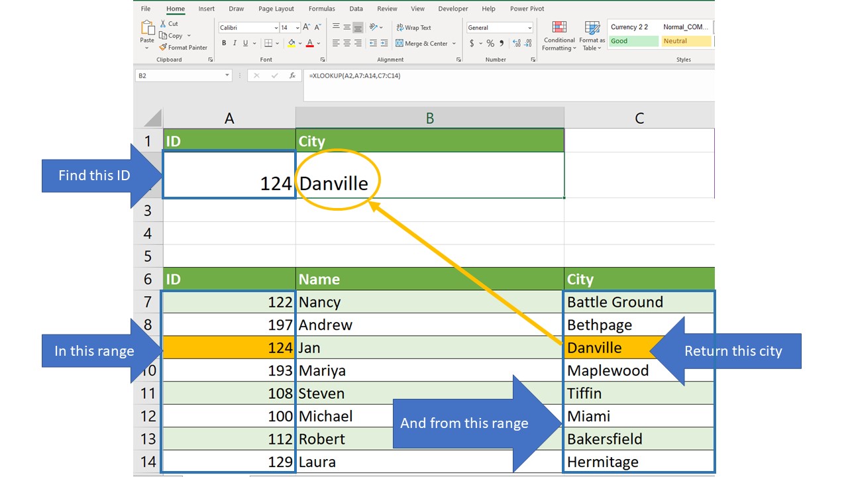Align text left
Image resolution: width=848 pixels, height=477 pixels.
coord(336,43)
